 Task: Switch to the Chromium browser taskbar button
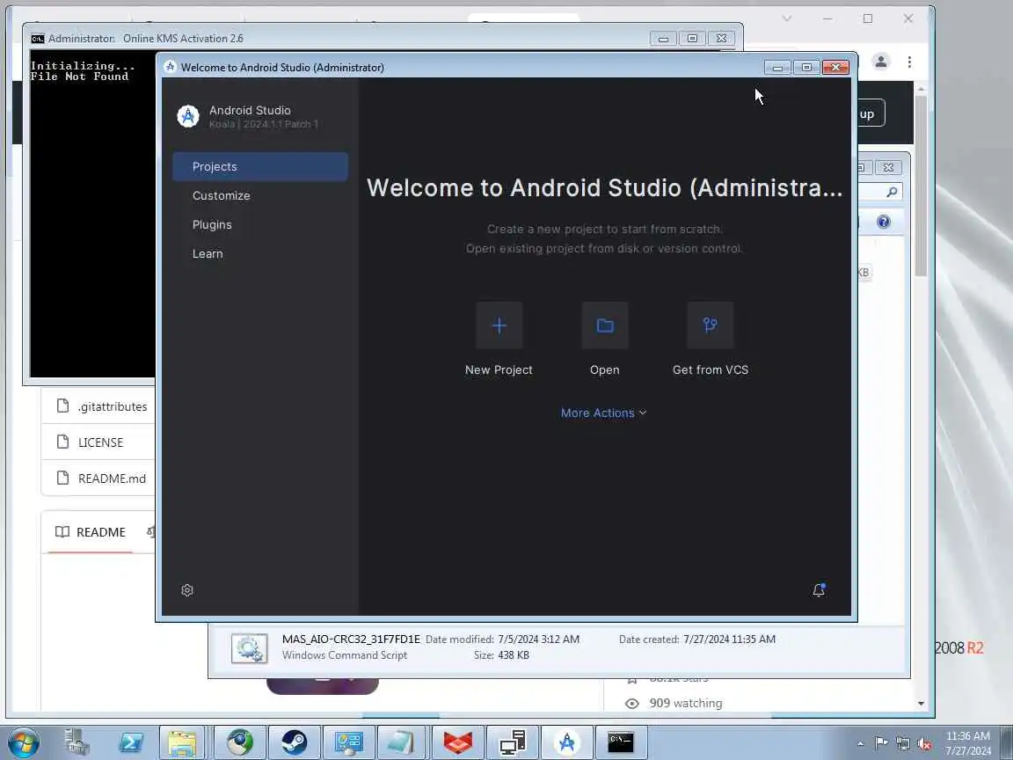pos(240,742)
